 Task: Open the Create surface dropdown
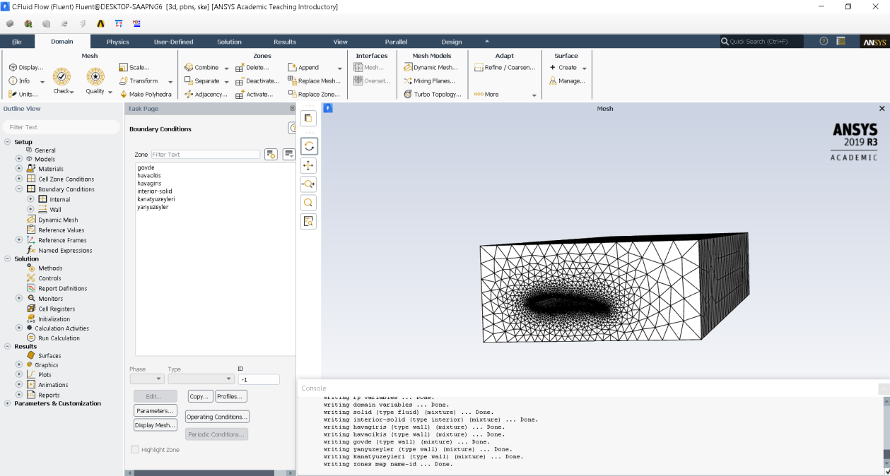click(584, 69)
